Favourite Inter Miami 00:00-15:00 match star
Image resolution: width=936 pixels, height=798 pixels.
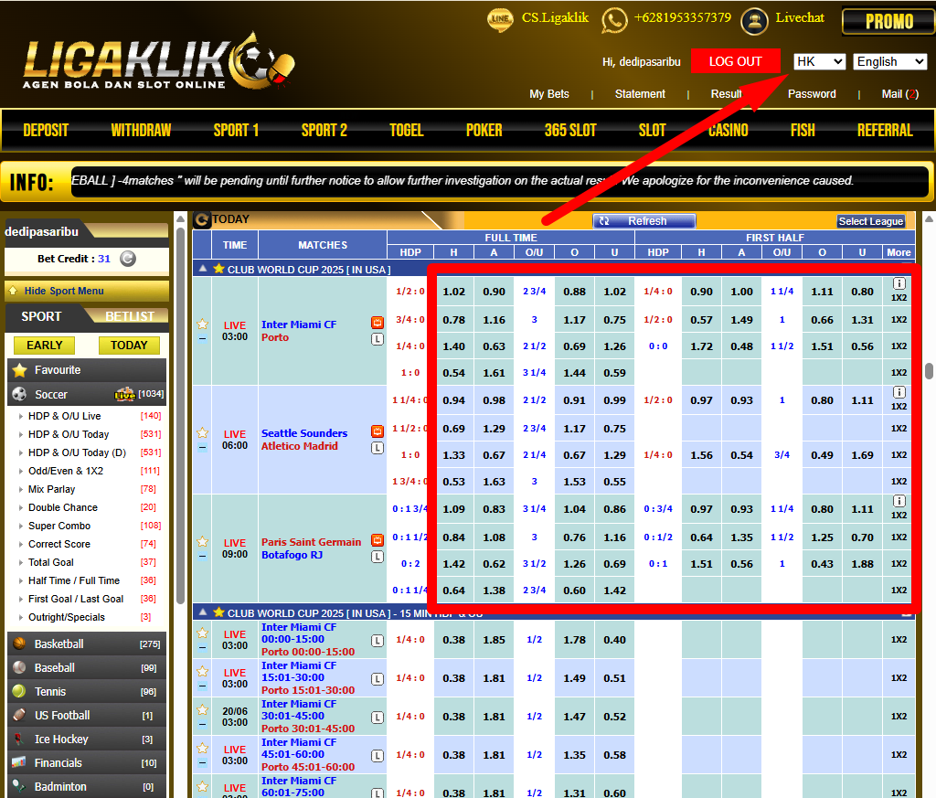pos(202,633)
